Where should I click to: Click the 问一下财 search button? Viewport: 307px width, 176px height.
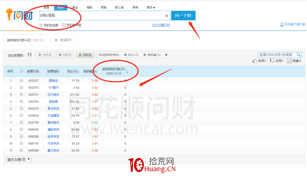click(183, 15)
